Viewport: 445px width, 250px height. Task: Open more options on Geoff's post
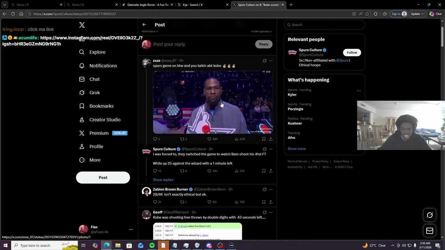point(271,212)
